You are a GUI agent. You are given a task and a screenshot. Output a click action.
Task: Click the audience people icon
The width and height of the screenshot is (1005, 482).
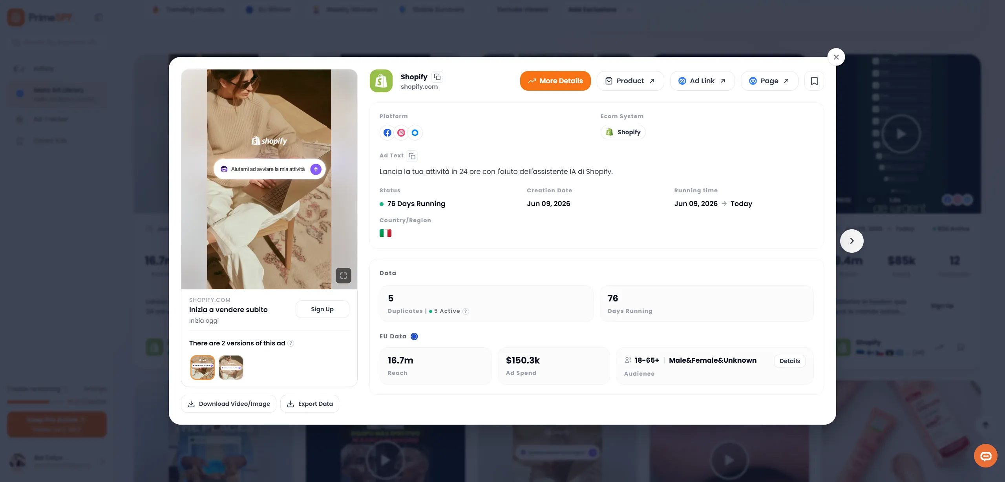[628, 360]
